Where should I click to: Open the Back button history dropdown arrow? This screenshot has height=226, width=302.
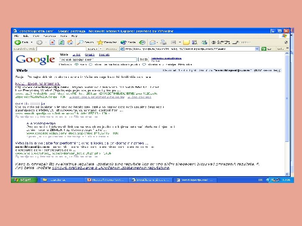31,42
